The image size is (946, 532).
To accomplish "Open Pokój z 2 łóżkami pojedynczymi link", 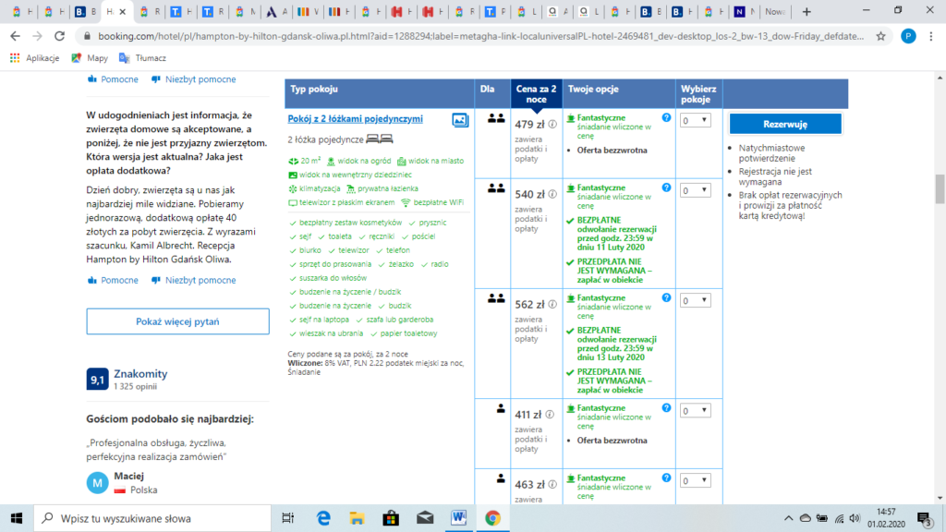I will click(x=356, y=119).
